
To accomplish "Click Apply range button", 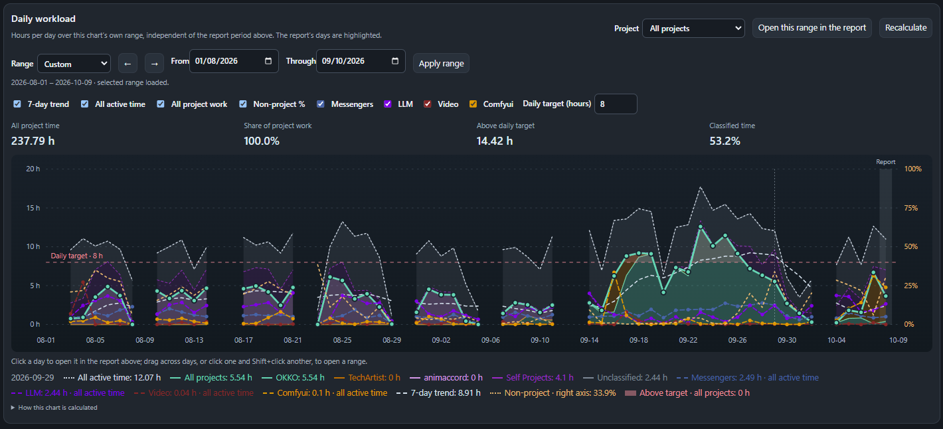I will (441, 63).
